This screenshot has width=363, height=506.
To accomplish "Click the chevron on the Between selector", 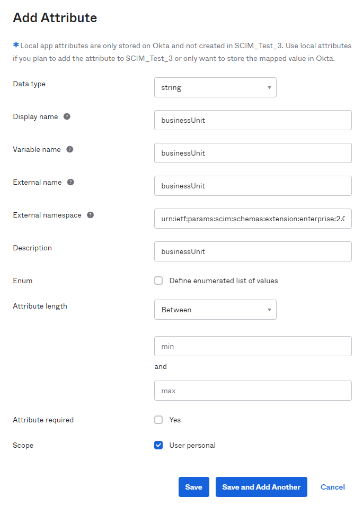I will pos(269,310).
